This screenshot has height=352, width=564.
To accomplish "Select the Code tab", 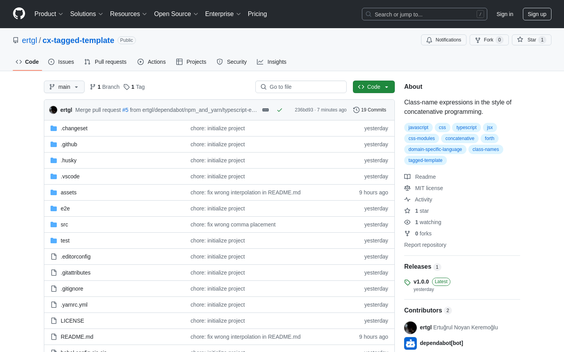I will coord(27,62).
